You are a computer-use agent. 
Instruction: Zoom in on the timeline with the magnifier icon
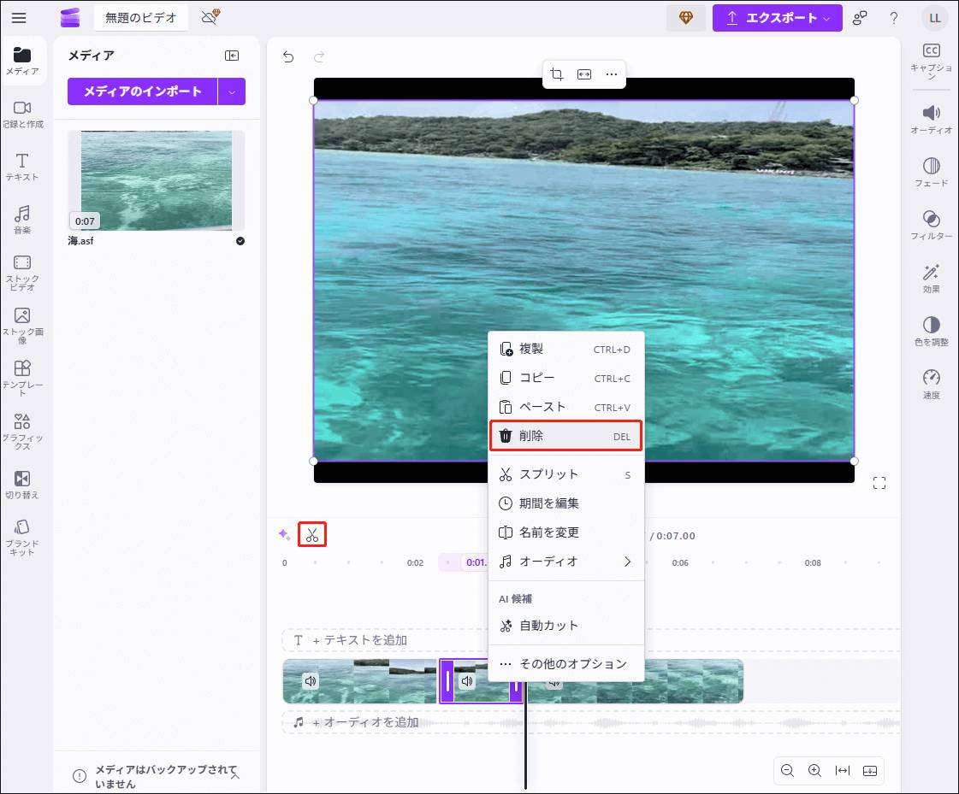click(x=815, y=770)
